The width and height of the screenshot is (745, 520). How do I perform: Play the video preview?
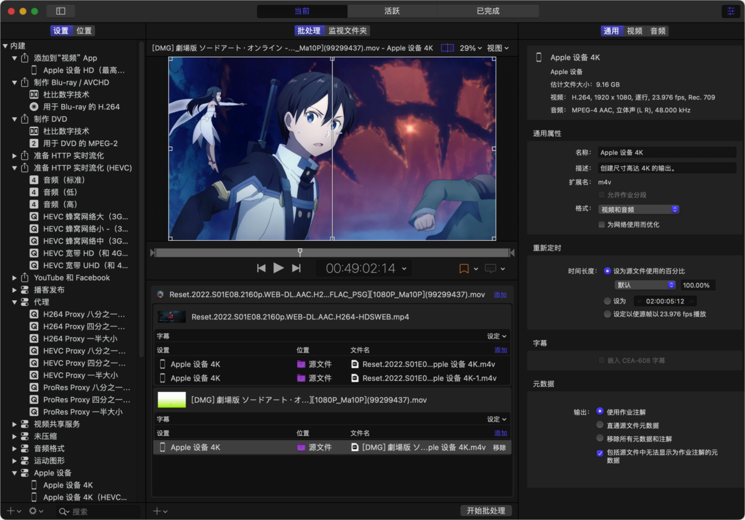coord(279,268)
